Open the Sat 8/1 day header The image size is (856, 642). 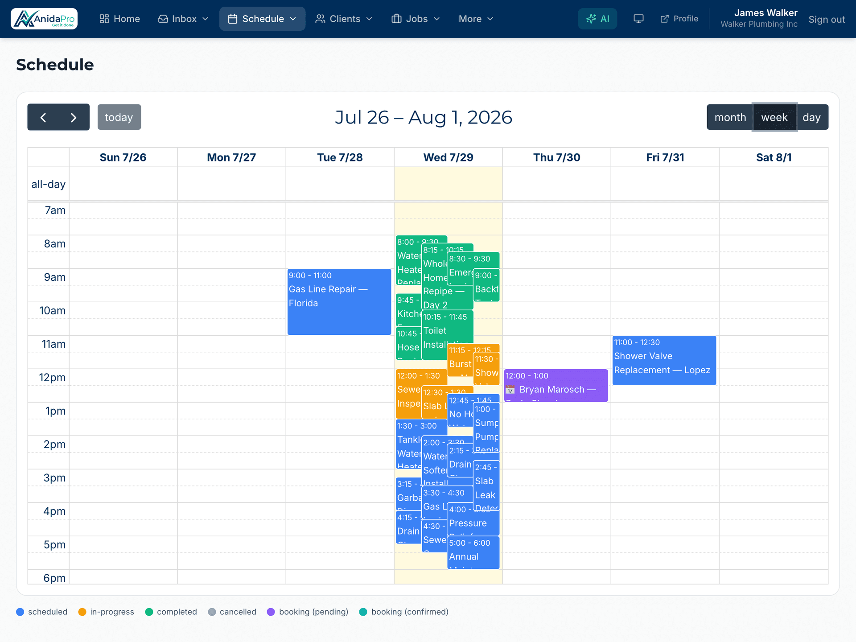click(x=774, y=157)
